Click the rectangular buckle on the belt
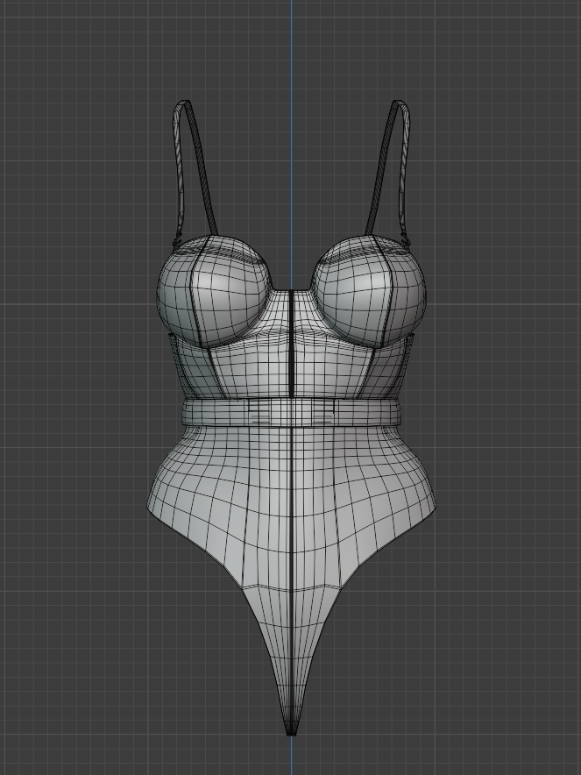581x775 pixels. (291, 413)
